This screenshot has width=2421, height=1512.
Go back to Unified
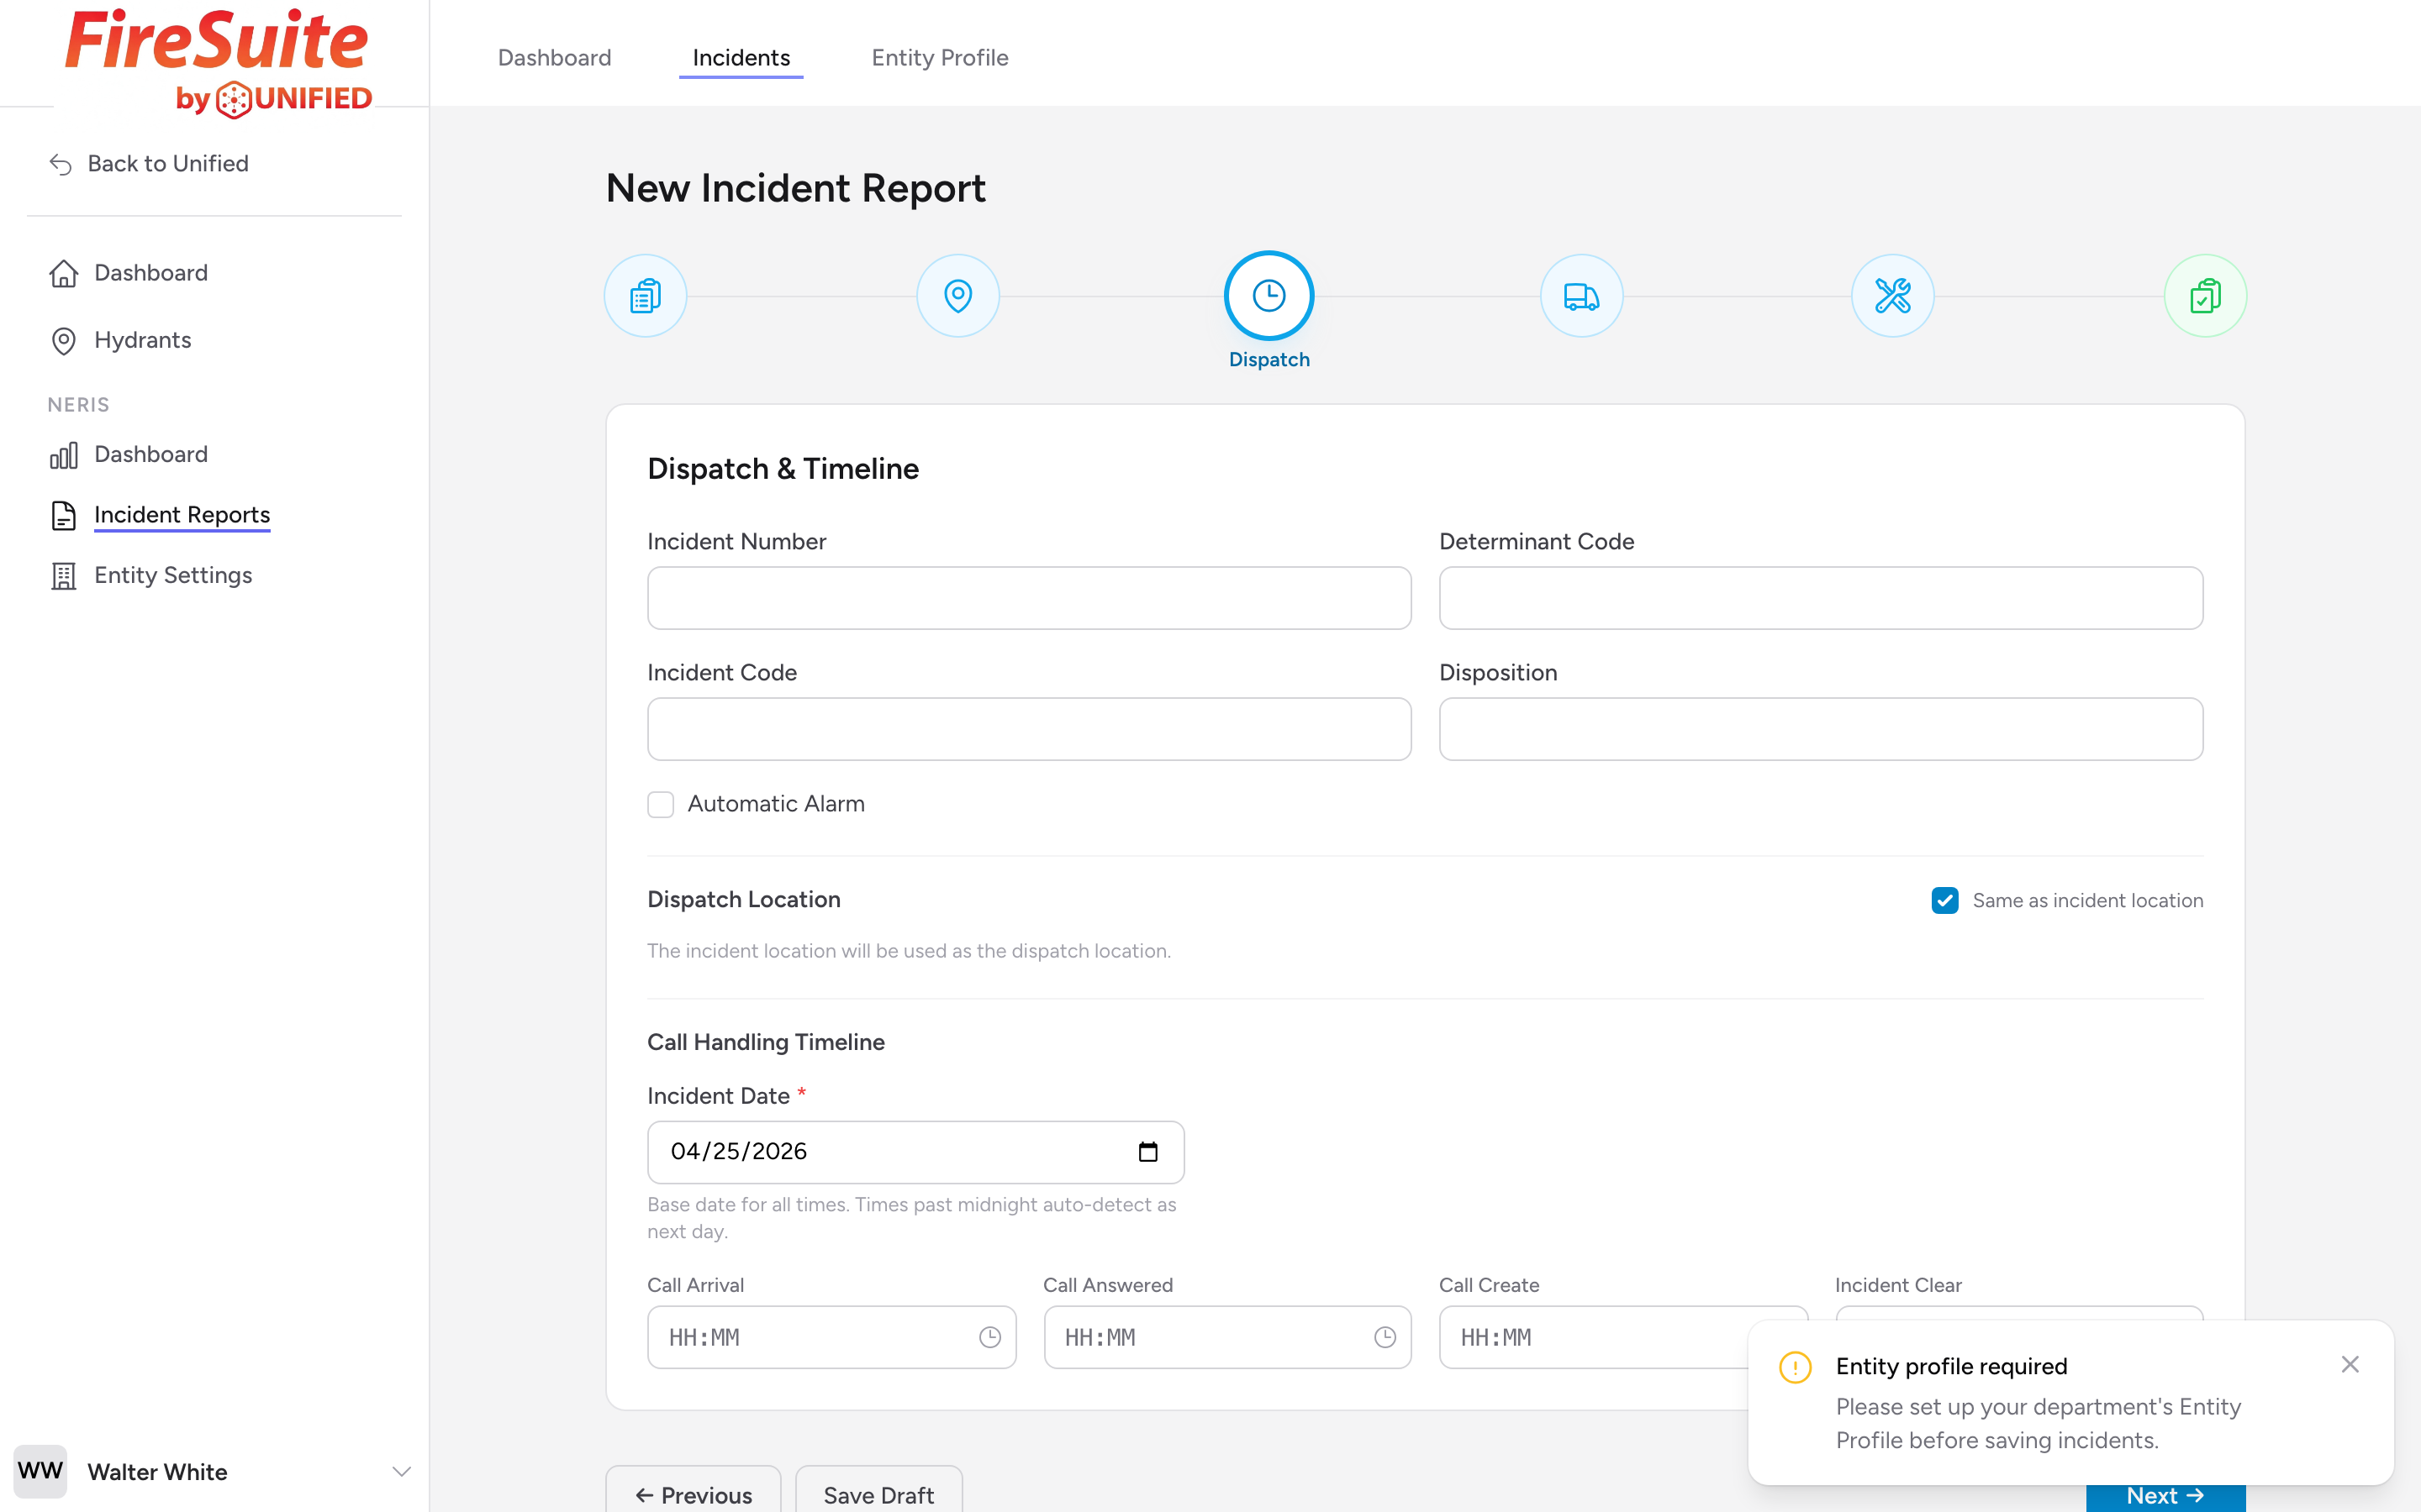tap(150, 163)
